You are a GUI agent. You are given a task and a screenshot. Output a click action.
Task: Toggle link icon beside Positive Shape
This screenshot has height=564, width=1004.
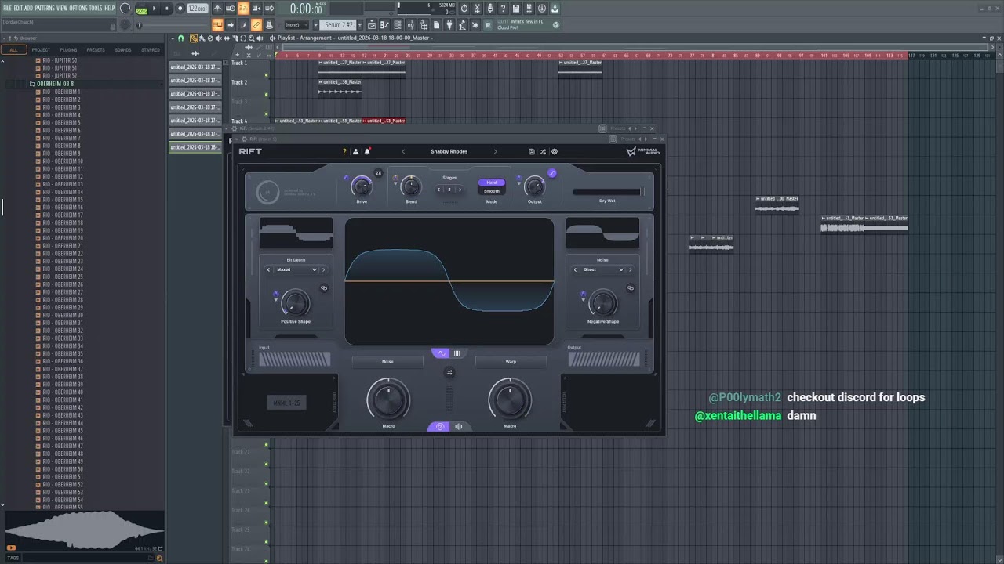point(324,288)
